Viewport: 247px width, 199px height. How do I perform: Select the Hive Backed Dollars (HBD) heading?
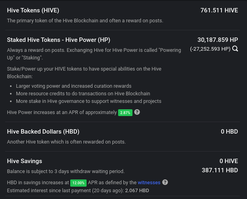[x=43, y=132]
